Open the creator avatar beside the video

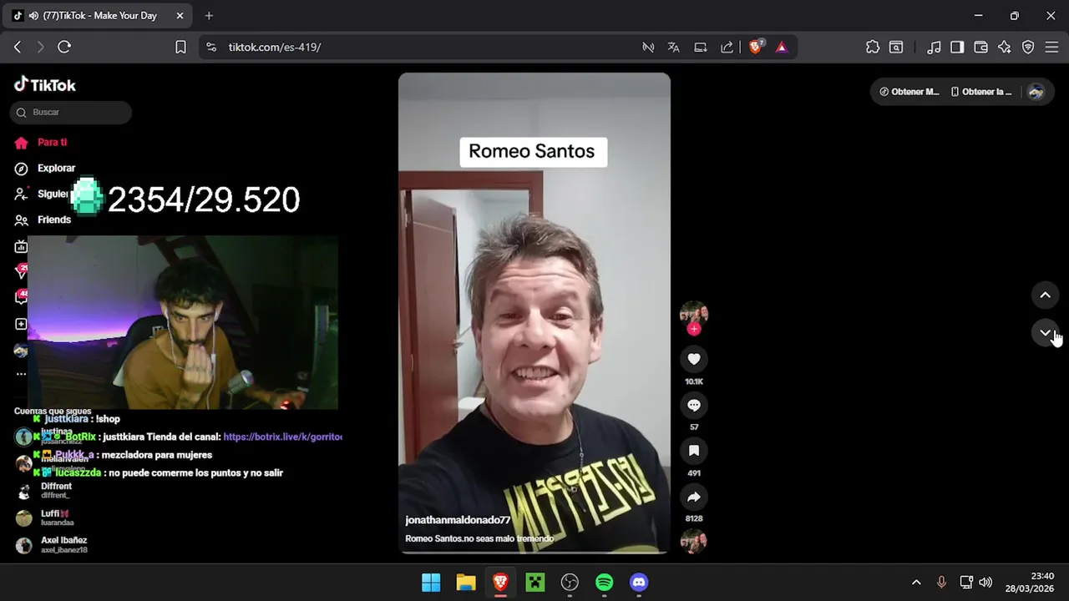point(694,313)
